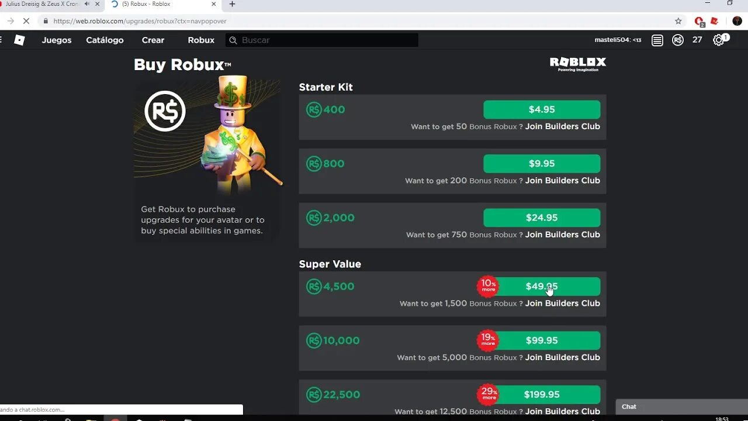Buy 2,000 Robux for $24.95
The width and height of the screenshot is (748, 421).
click(x=542, y=218)
